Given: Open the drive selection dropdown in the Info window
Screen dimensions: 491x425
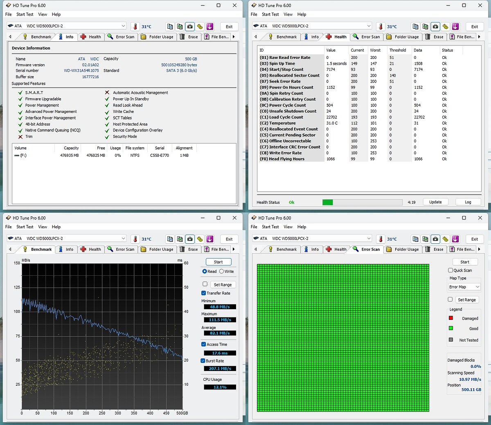Looking at the screenshot, I should click(67, 26).
